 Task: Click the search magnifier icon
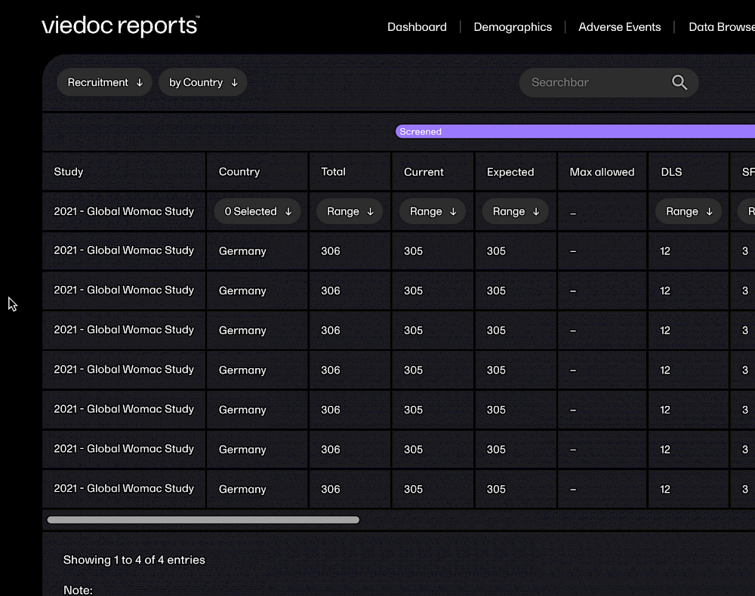click(679, 82)
